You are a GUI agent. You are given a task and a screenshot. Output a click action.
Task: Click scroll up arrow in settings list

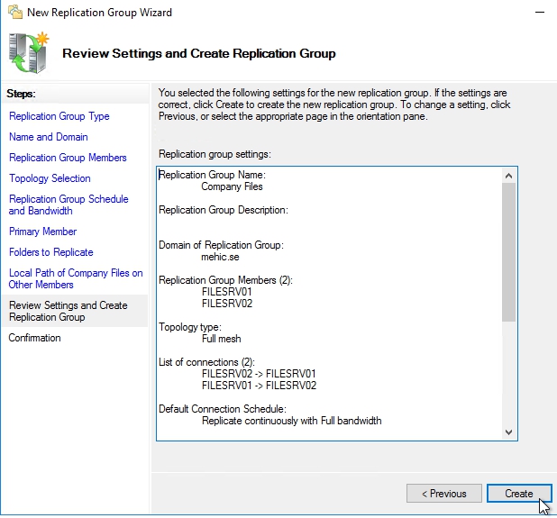coord(508,176)
